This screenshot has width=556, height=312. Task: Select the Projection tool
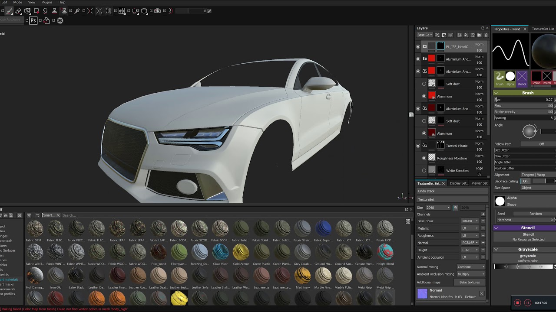(x=27, y=11)
